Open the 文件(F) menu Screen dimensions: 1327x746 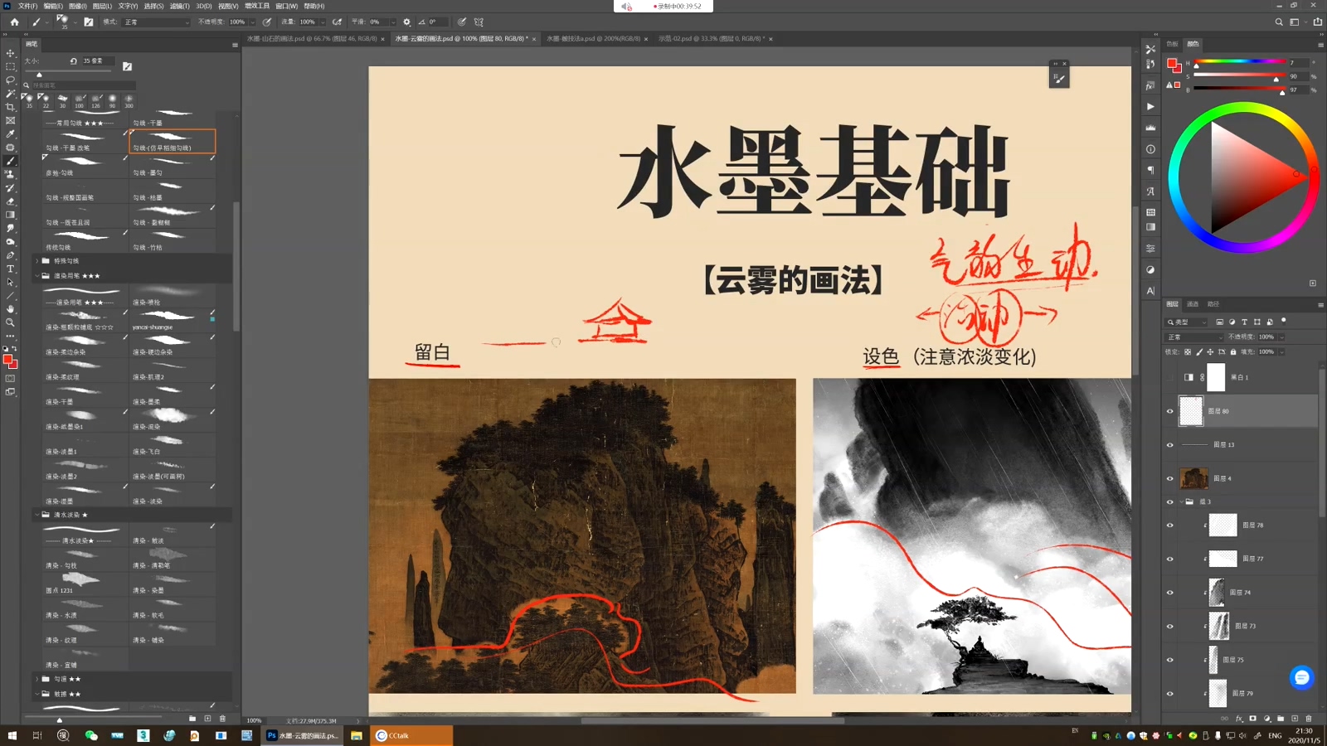tap(27, 6)
